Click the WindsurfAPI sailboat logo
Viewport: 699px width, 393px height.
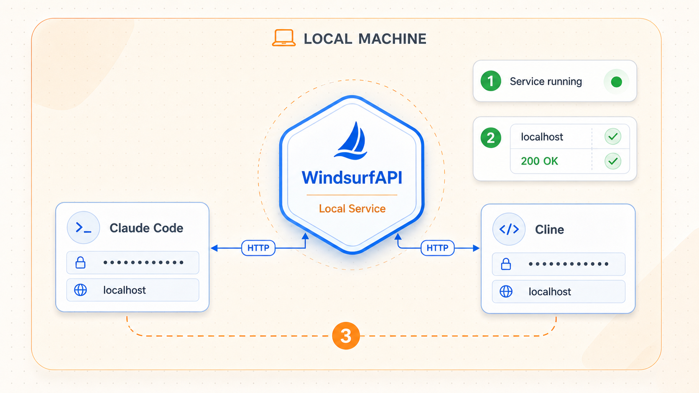[x=351, y=141]
